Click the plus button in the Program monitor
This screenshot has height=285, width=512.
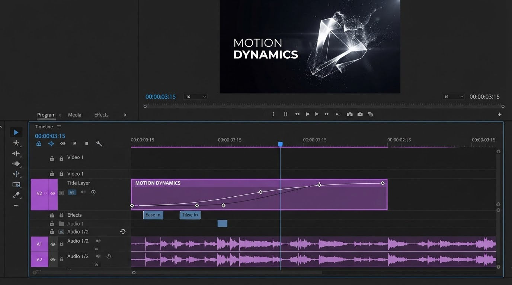tap(500, 114)
